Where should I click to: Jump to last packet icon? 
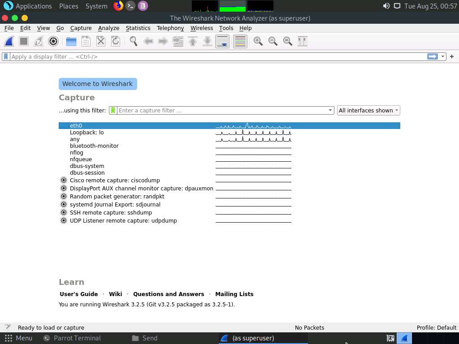click(208, 41)
